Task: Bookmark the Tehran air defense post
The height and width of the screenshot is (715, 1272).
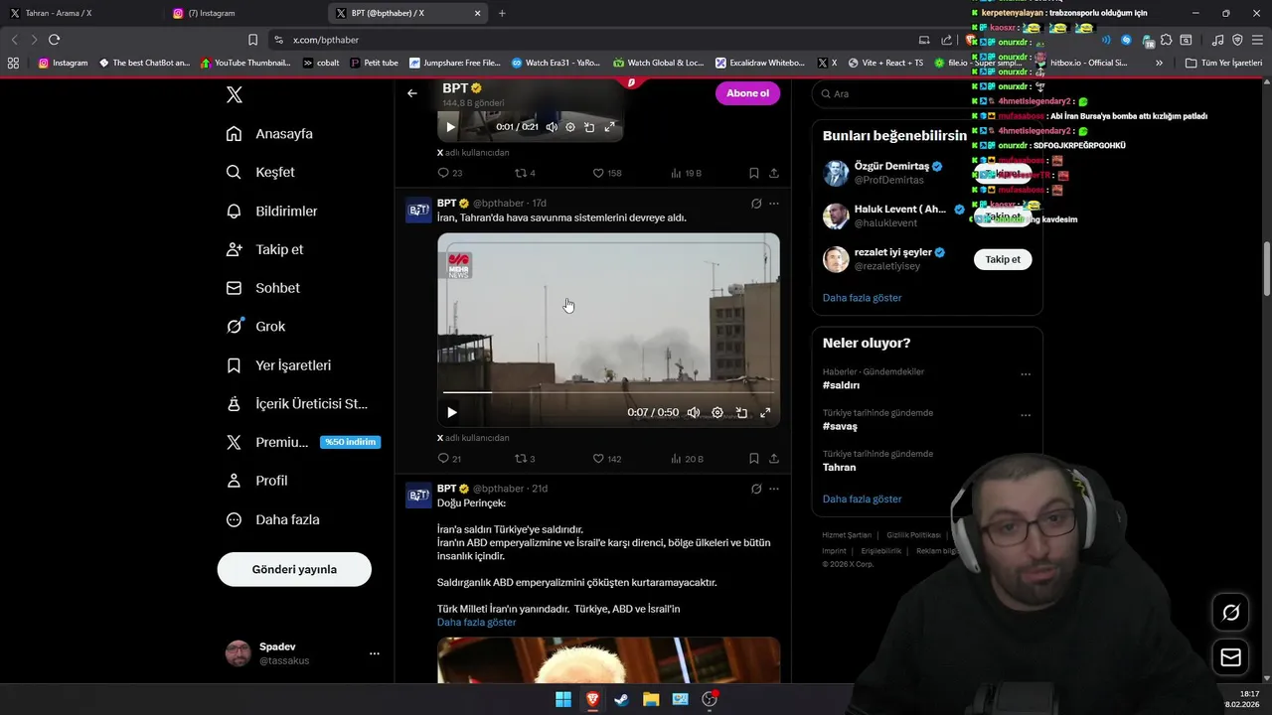Action: point(754,459)
